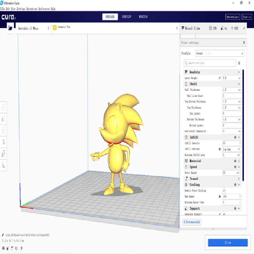Click the info icon beside Fan Speed

tap(219, 197)
